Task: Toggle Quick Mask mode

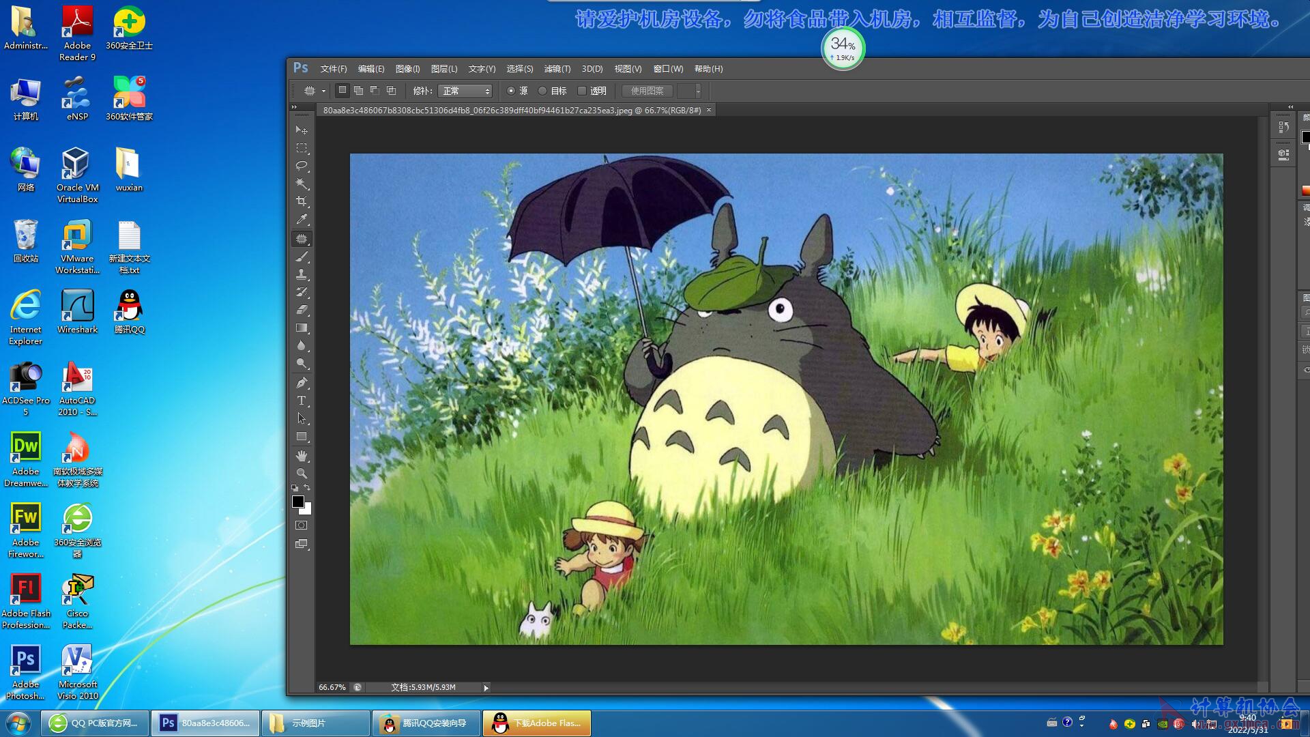Action: click(302, 525)
